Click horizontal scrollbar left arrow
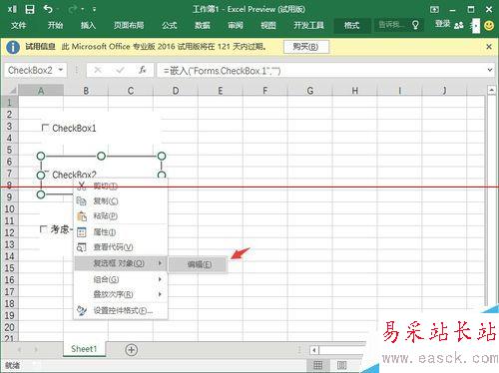The width and height of the screenshot is (499, 373). pos(314,350)
